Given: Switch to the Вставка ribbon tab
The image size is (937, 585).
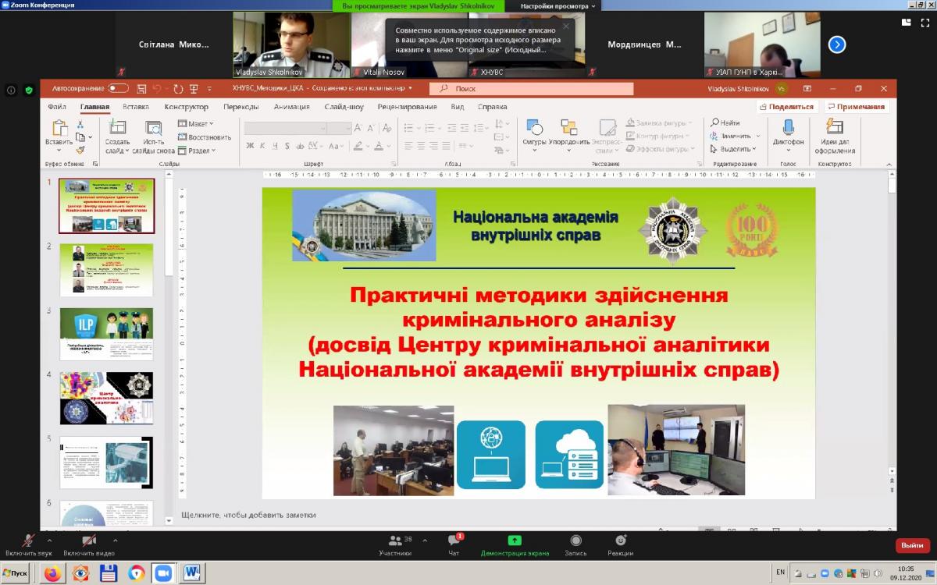Looking at the screenshot, I should pos(136,107).
